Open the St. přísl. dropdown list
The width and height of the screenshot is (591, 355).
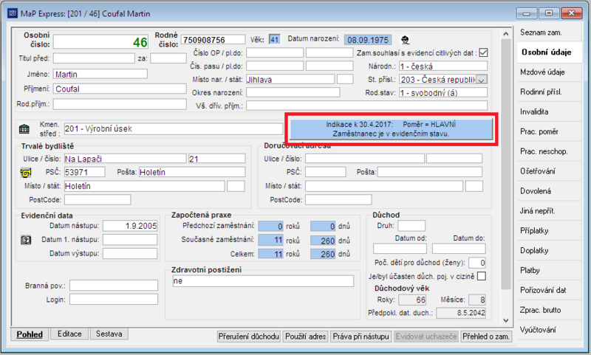click(482, 80)
